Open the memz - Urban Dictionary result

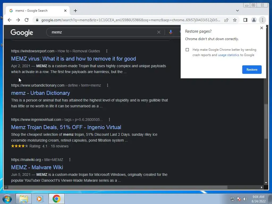tap(40, 93)
